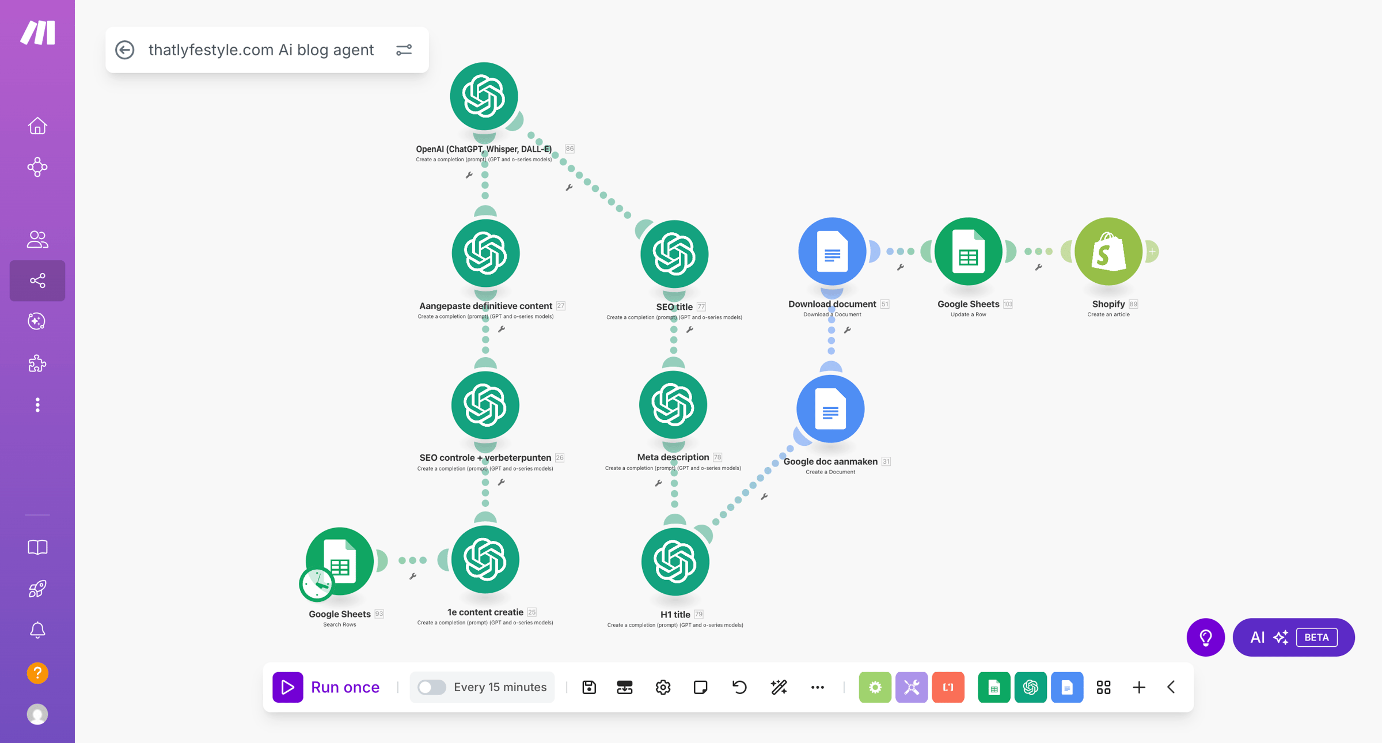The width and height of the screenshot is (1382, 743).
Task: Open the green Flow control icon
Action: 875,687
